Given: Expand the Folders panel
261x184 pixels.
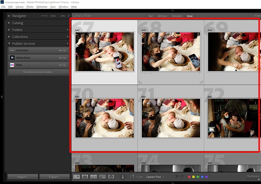Looking at the screenshot, I should click(x=9, y=30).
